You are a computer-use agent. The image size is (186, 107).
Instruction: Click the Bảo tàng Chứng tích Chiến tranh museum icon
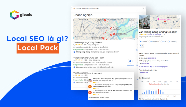click(107, 28)
